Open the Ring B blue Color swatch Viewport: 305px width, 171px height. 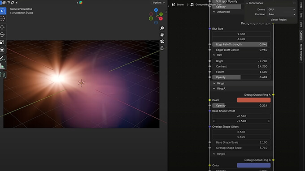click(x=254, y=165)
